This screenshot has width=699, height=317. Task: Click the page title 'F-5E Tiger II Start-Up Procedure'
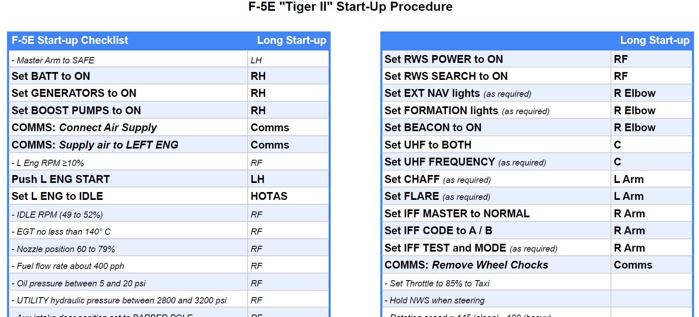350,7
